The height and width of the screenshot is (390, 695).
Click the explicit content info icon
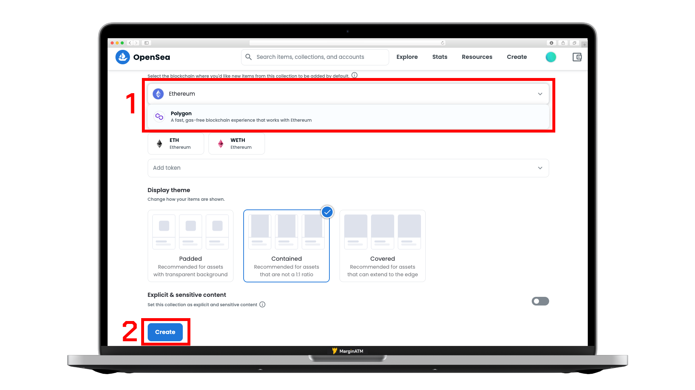coord(262,304)
